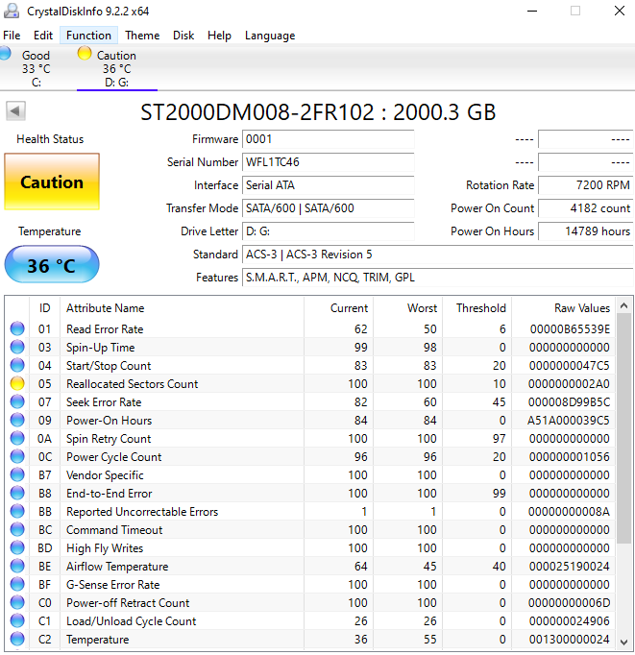635x655 pixels.
Task: Click blue status dot for Command Timeout
Action: tap(17, 530)
